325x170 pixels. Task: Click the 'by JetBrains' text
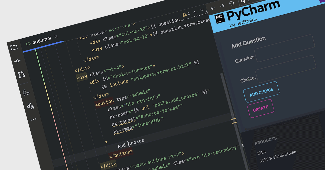coord(243,22)
